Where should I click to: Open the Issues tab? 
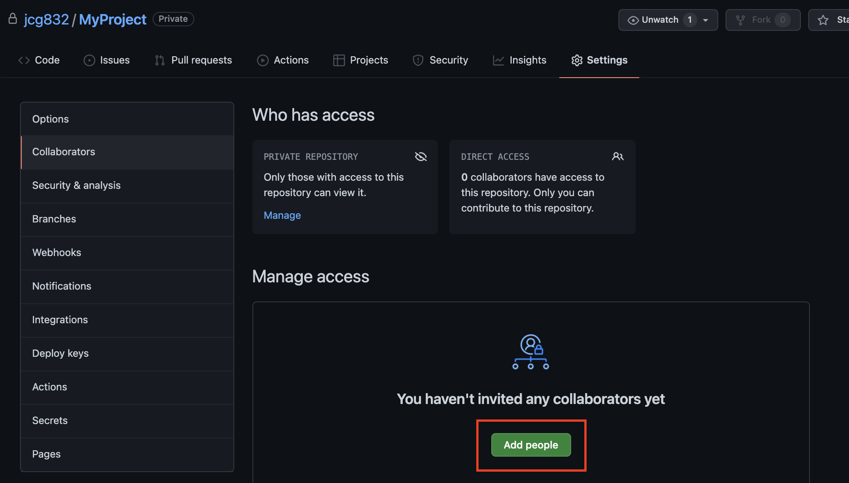click(x=107, y=60)
